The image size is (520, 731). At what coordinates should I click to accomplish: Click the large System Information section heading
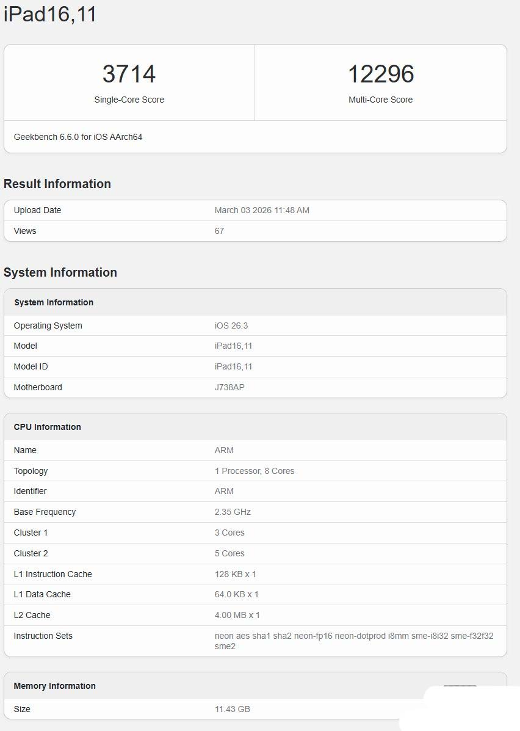[x=60, y=272]
